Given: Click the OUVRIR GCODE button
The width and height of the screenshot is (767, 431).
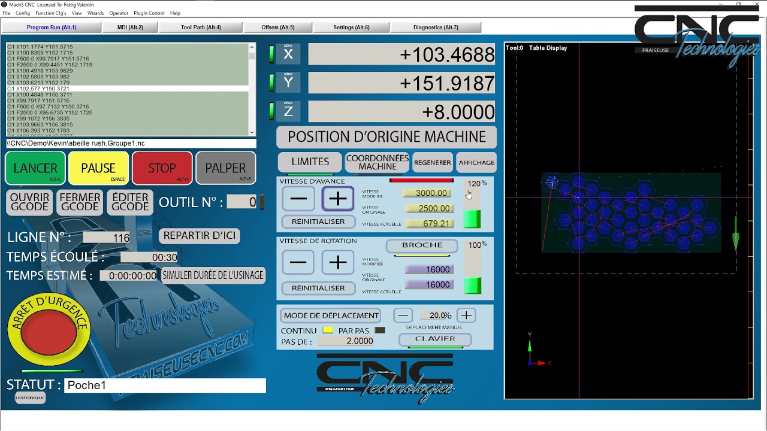Looking at the screenshot, I should tap(29, 202).
